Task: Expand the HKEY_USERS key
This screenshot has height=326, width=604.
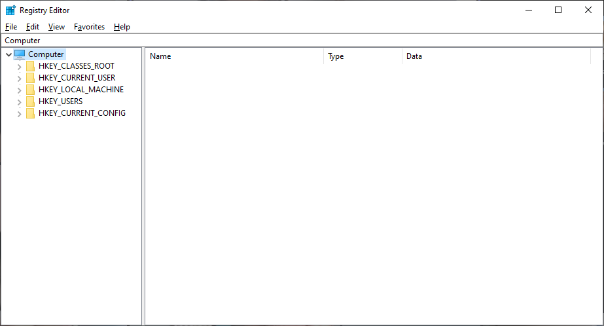Action: click(x=19, y=101)
